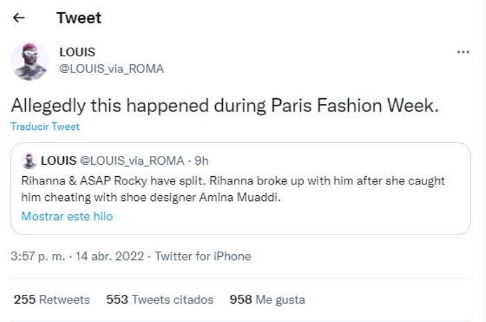View the 958 Me gusta list
486x322 pixels.
[267, 299]
